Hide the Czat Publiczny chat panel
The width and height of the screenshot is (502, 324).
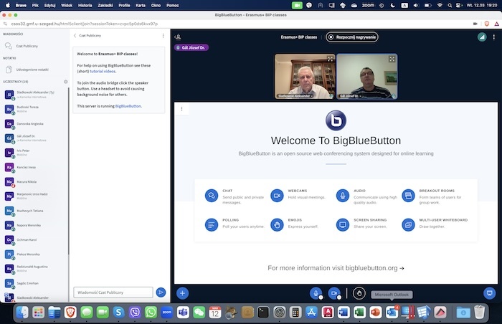(x=87, y=36)
